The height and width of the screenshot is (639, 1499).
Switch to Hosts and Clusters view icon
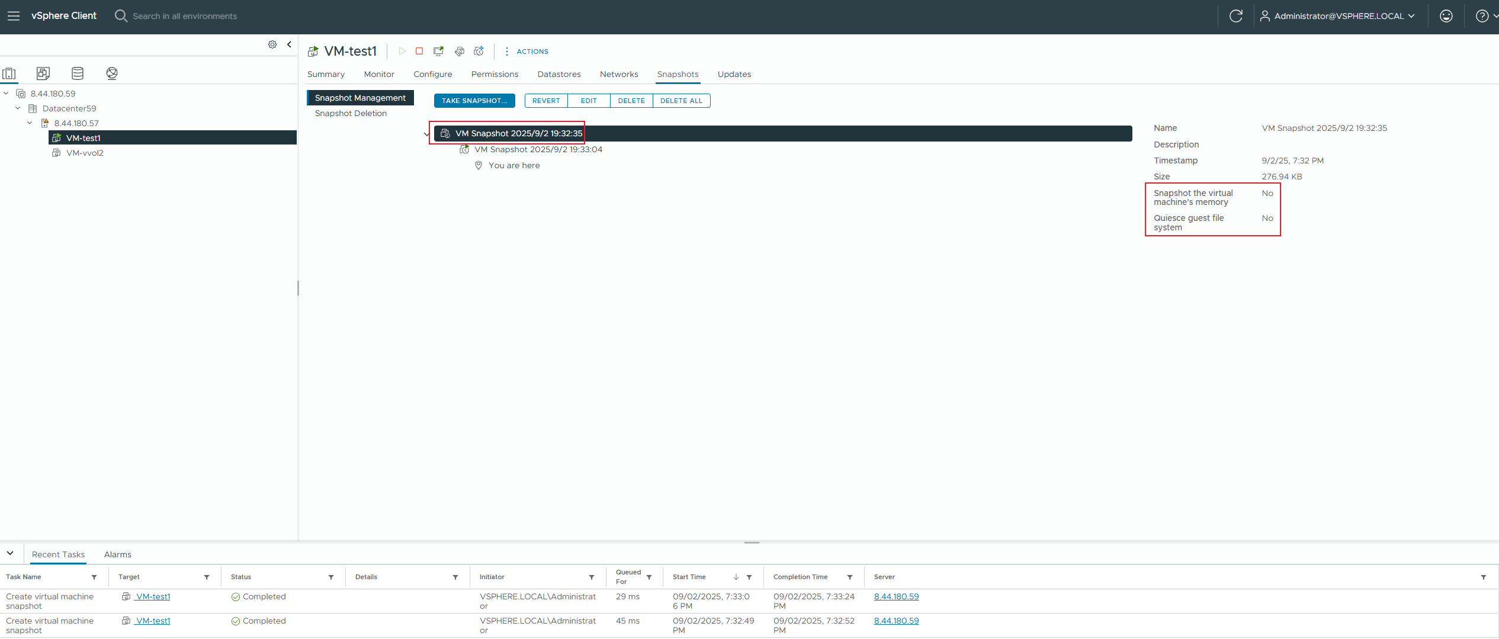coord(9,73)
